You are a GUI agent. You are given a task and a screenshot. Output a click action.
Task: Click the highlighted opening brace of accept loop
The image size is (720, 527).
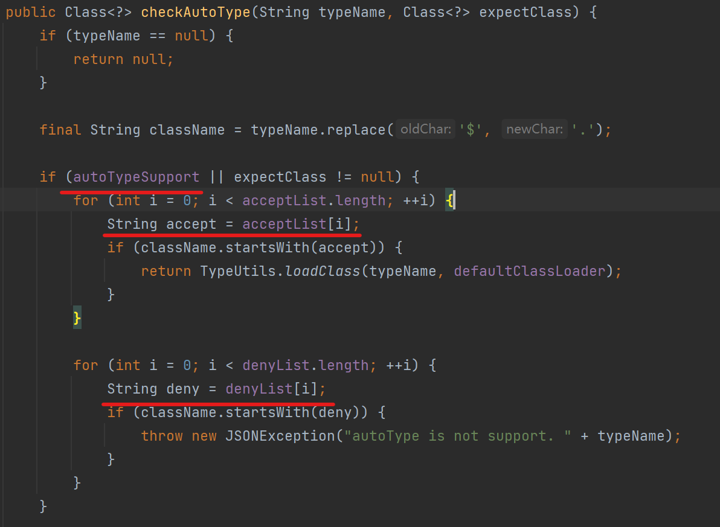(x=450, y=200)
